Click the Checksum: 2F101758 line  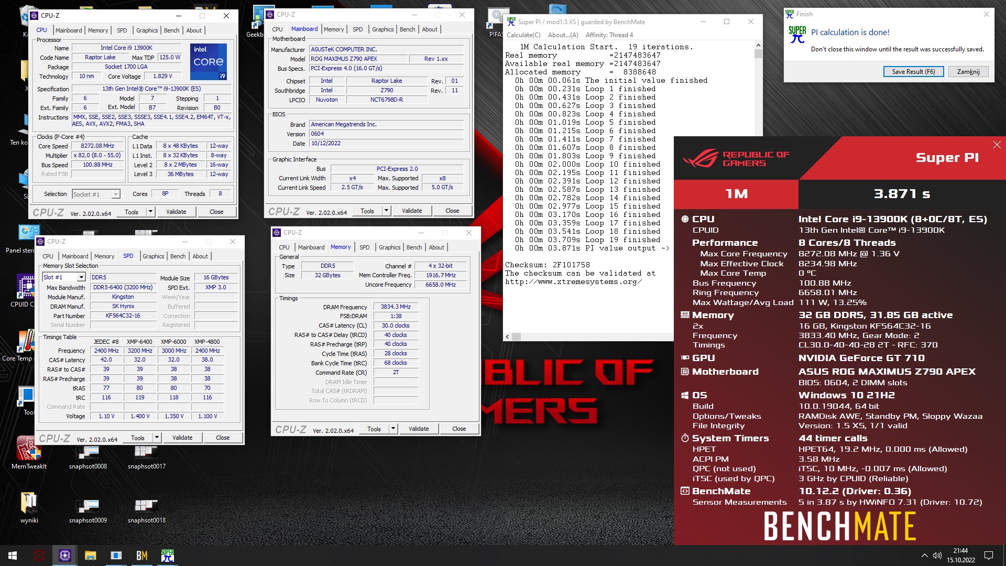click(x=548, y=265)
